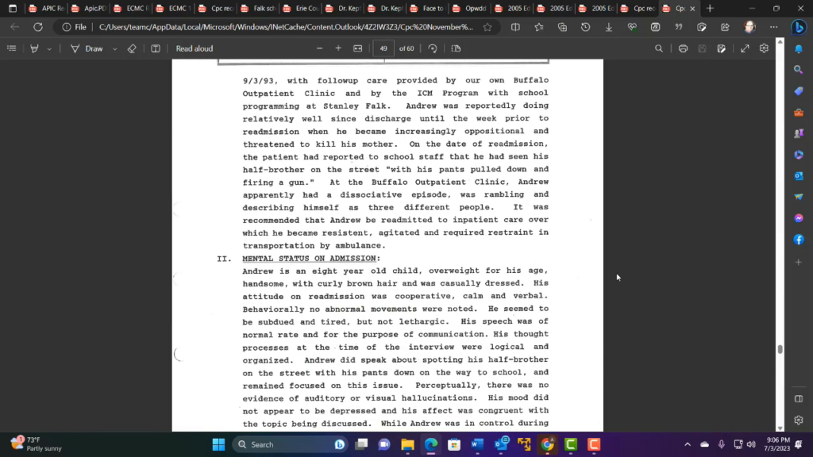Click the volume icon in system tray
This screenshot has height=457, width=813.
pyautogui.click(x=751, y=444)
